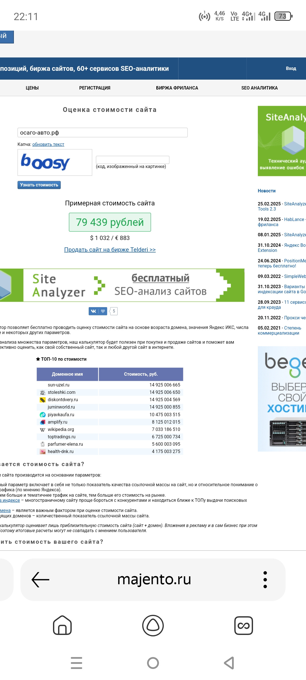The image size is (306, 680).
Task: Click parfumer-elena.ru domain name
Action: 65,444
